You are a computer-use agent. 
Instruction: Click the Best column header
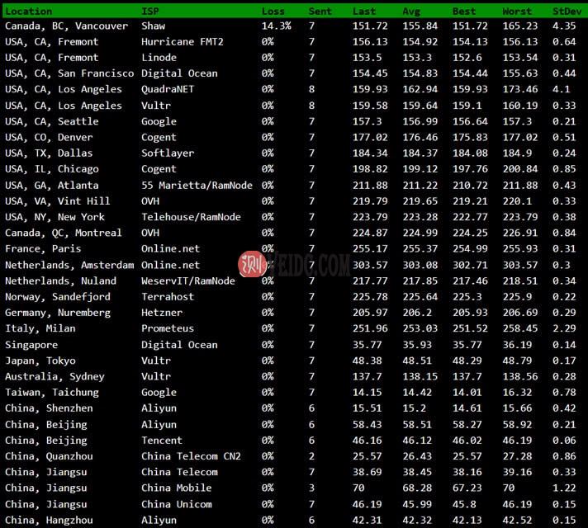pyautogui.click(x=464, y=12)
